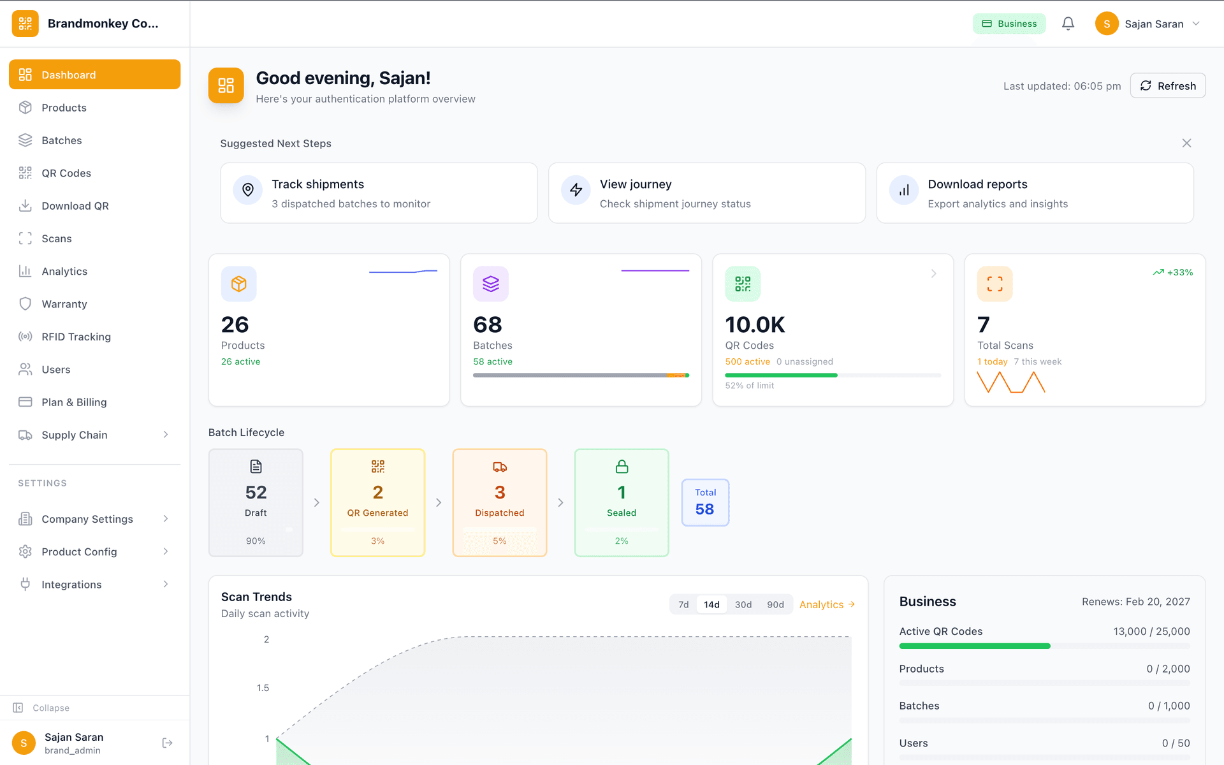Click the Refresh button
This screenshot has height=765, width=1224.
[1167, 85]
